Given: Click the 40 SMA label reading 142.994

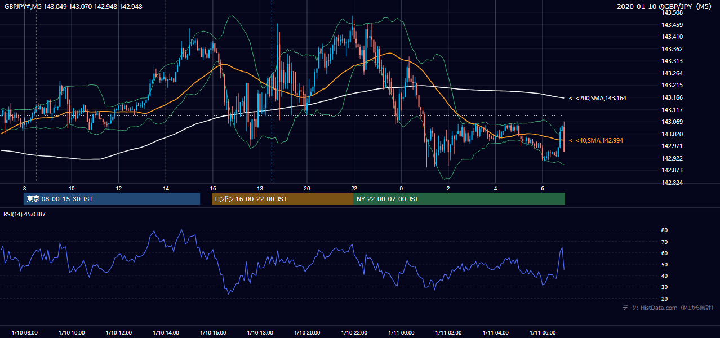Looking at the screenshot, I should point(596,140).
